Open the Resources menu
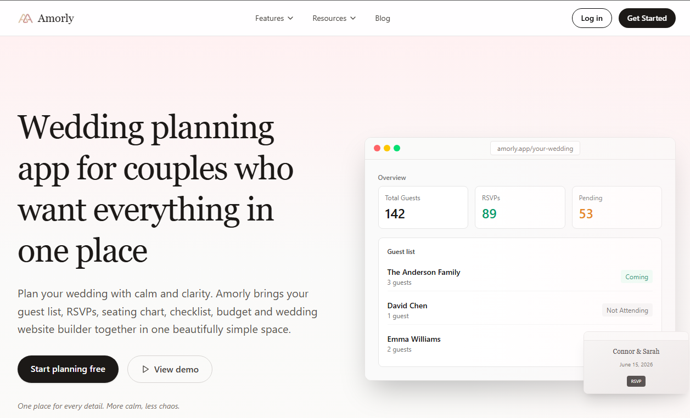 coord(334,18)
